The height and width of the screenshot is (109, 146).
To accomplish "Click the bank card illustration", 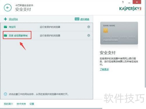I will [x=119, y=33].
